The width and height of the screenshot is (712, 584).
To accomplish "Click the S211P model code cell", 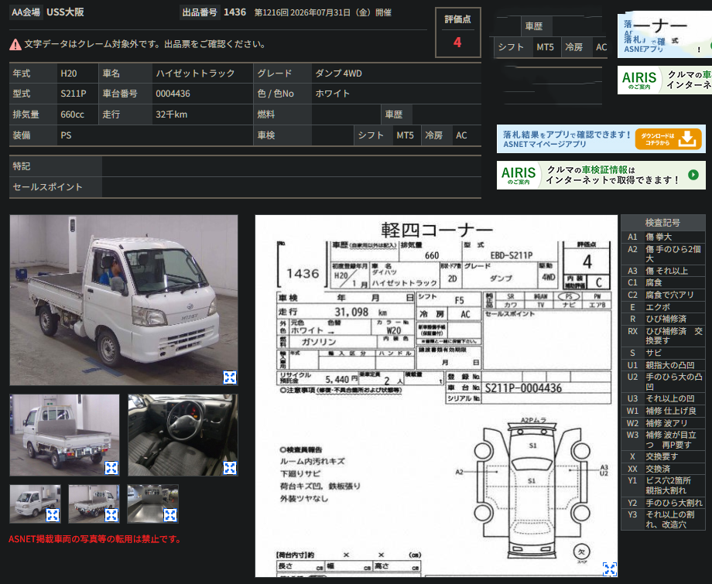I will [77, 94].
